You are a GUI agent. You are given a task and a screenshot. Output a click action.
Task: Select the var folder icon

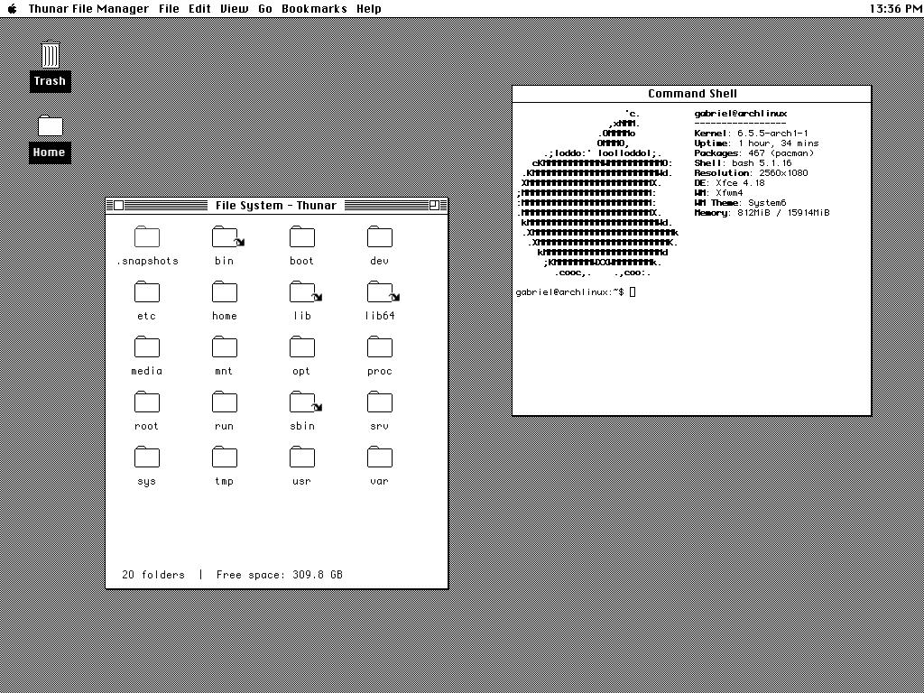(380, 457)
